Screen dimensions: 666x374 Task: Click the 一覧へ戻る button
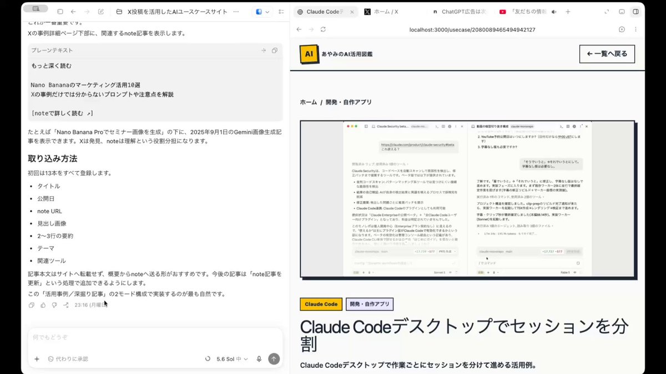pyautogui.click(x=607, y=54)
